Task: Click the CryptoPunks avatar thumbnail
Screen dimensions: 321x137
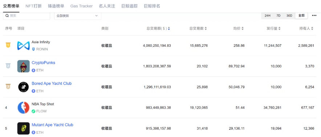Action: click(23, 66)
